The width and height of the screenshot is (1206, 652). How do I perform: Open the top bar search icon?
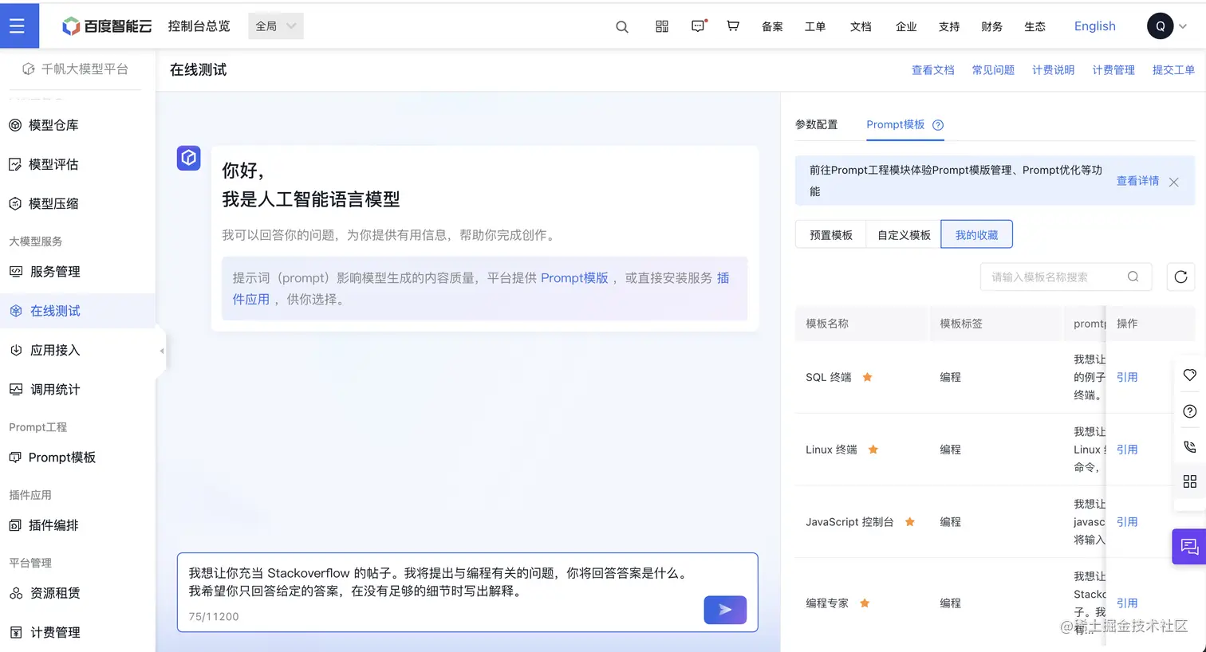pos(622,27)
